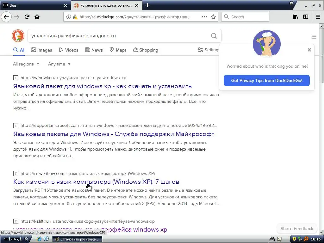Open the windwix.ru language pack result link
The width and height of the screenshot is (324, 243).
[x=103, y=86]
